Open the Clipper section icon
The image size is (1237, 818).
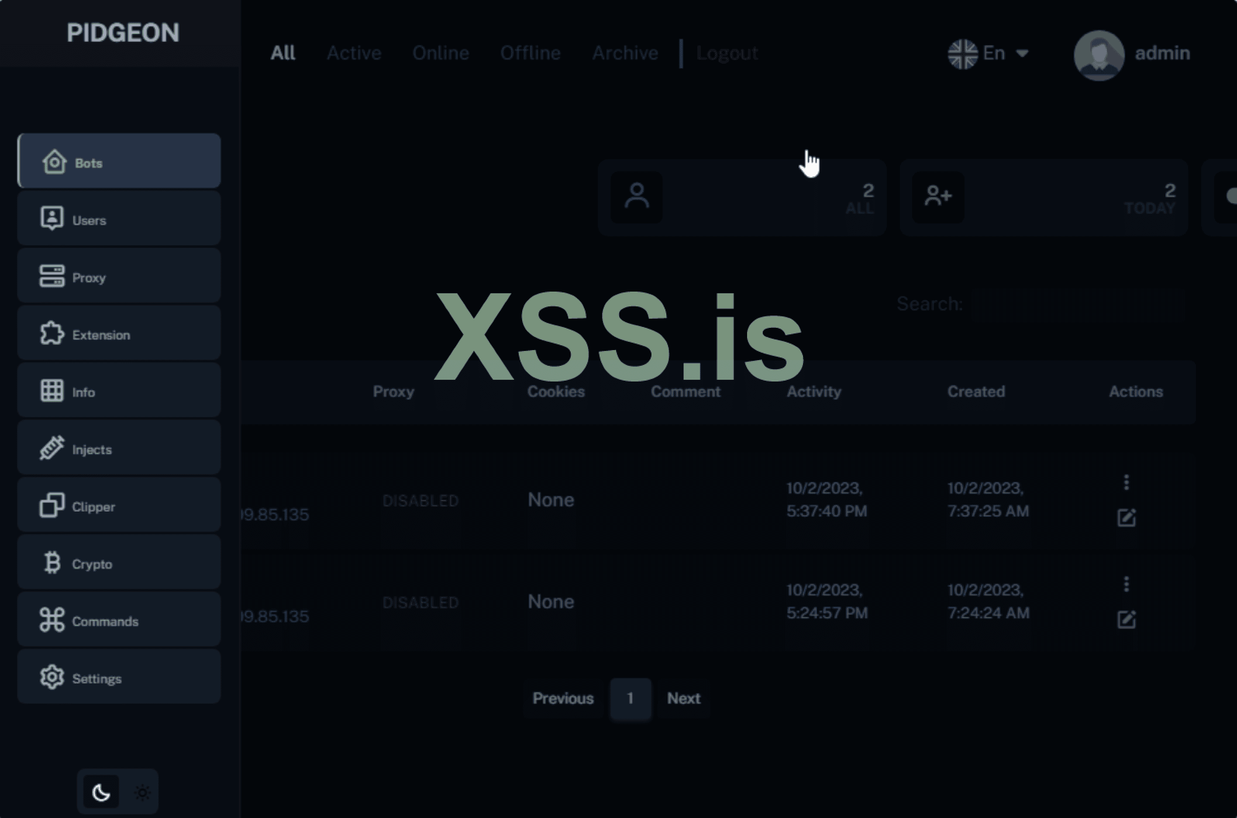[x=52, y=505]
